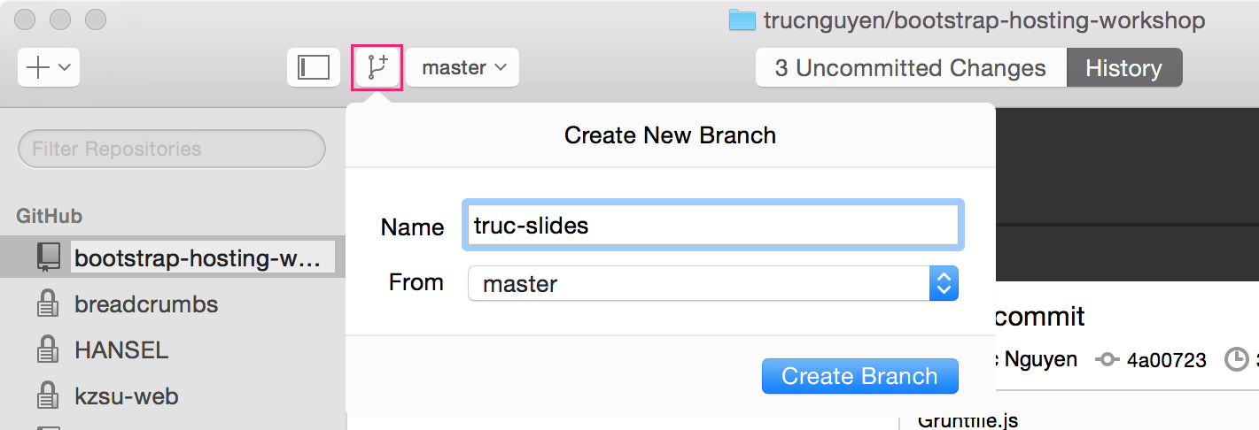Select the bootstrap-hosting-w… repository book icon

49,257
